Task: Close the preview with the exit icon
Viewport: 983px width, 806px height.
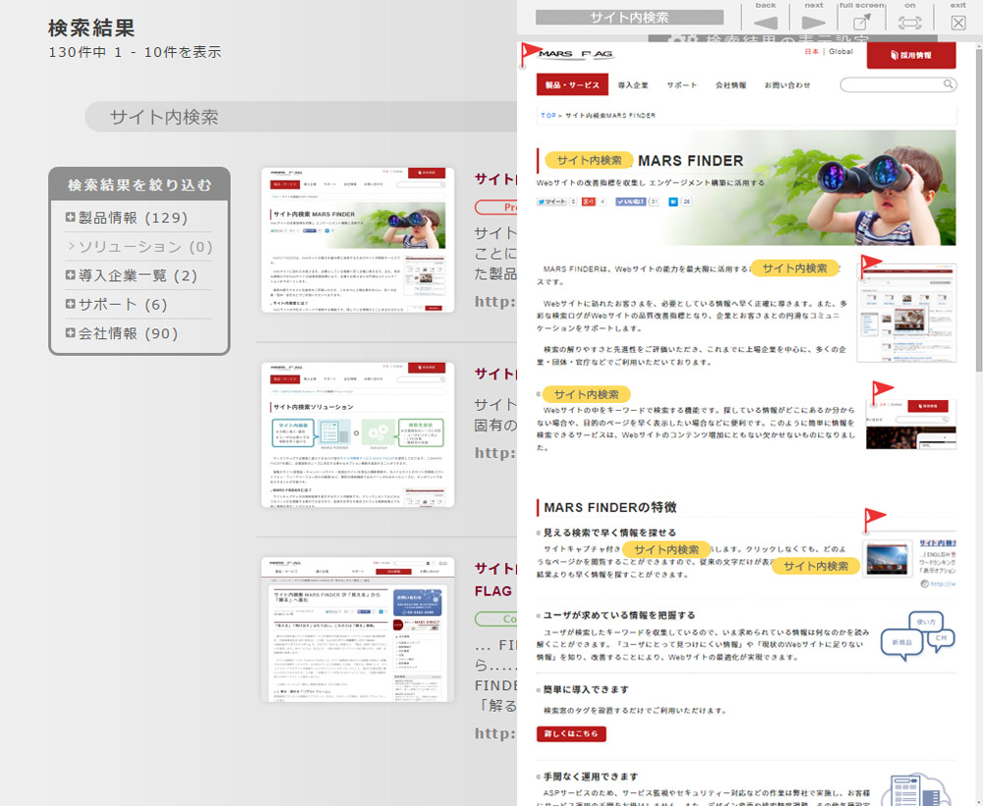Action: pyautogui.click(x=957, y=23)
